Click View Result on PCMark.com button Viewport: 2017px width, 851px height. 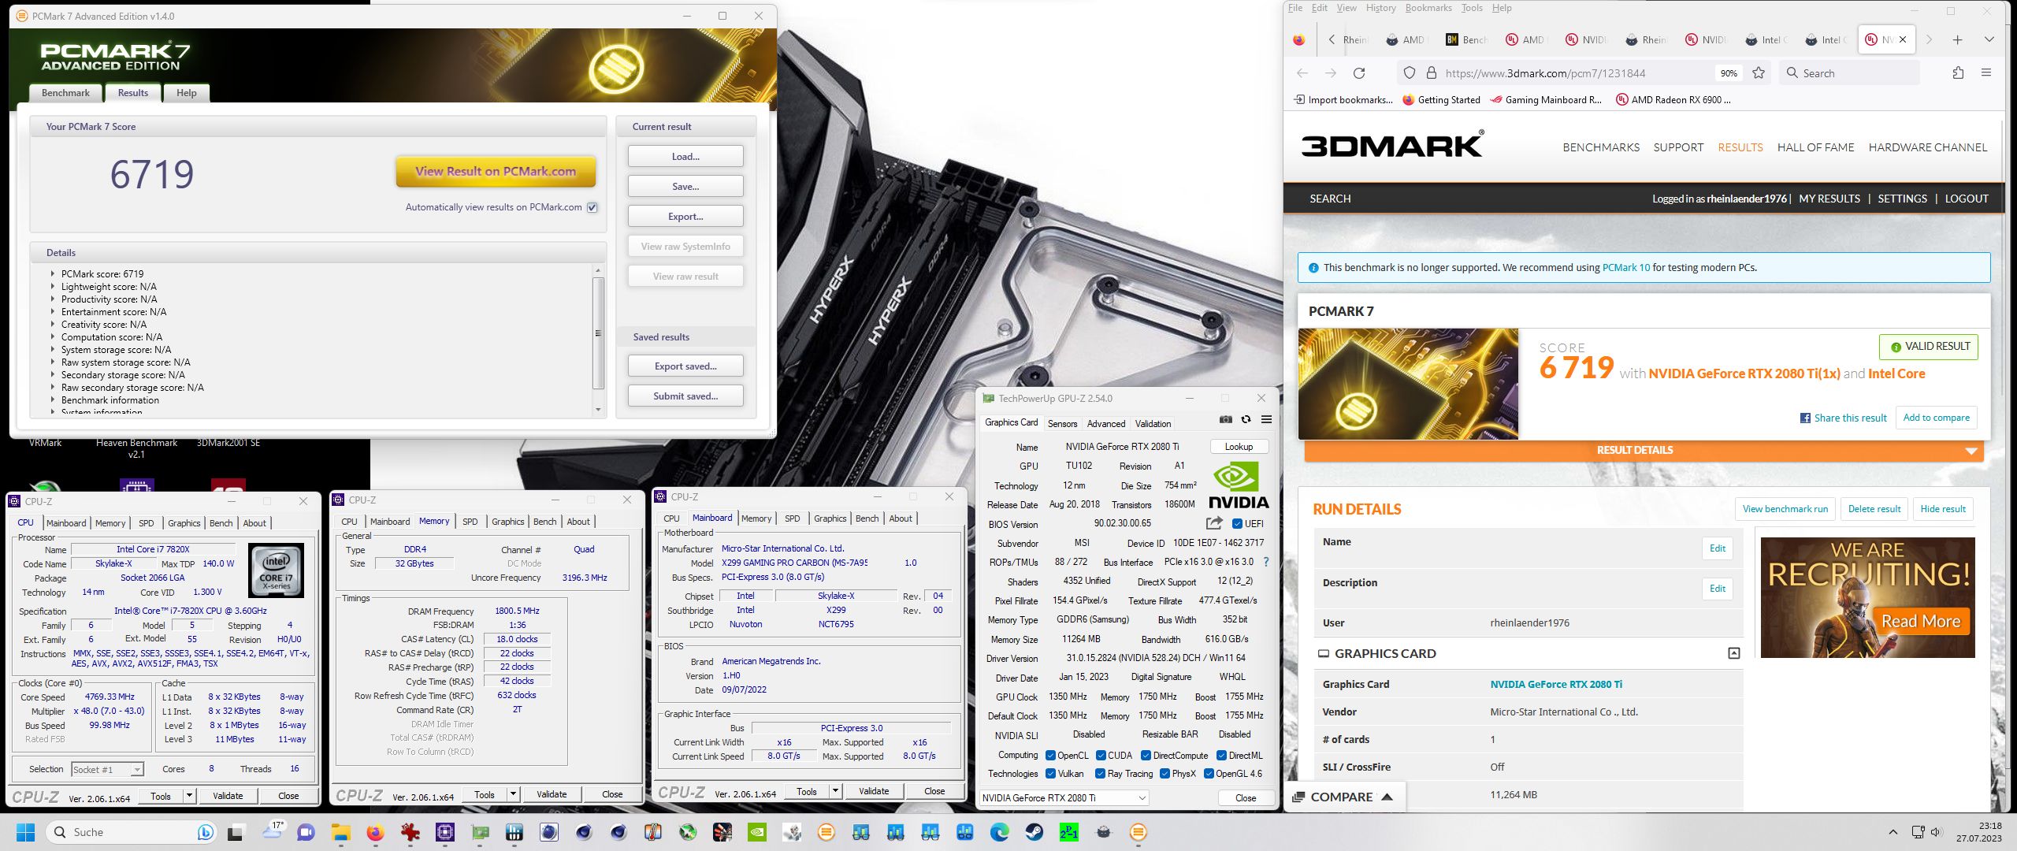(x=496, y=171)
